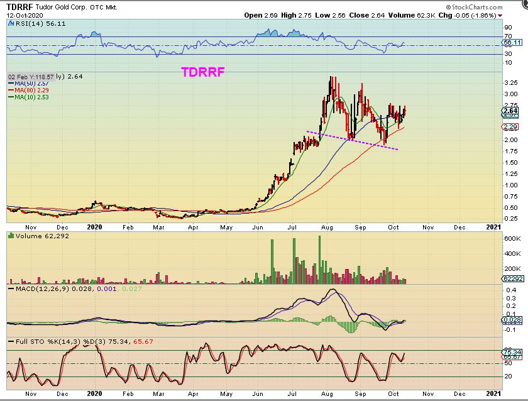The image size is (528, 401).
Task: Click the 600K volume axis tick
Action: pos(512,239)
